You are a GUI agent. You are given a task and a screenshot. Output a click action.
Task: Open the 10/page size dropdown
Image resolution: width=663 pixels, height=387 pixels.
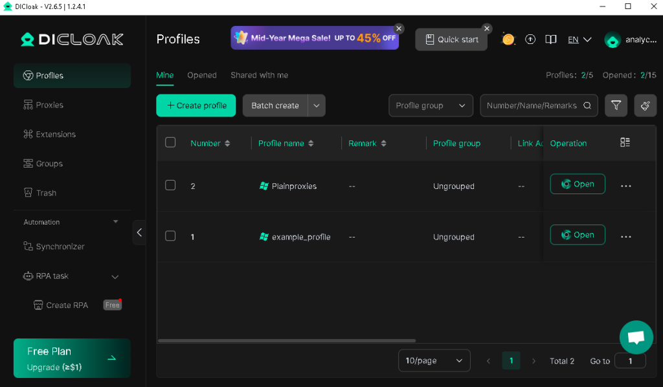434,360
